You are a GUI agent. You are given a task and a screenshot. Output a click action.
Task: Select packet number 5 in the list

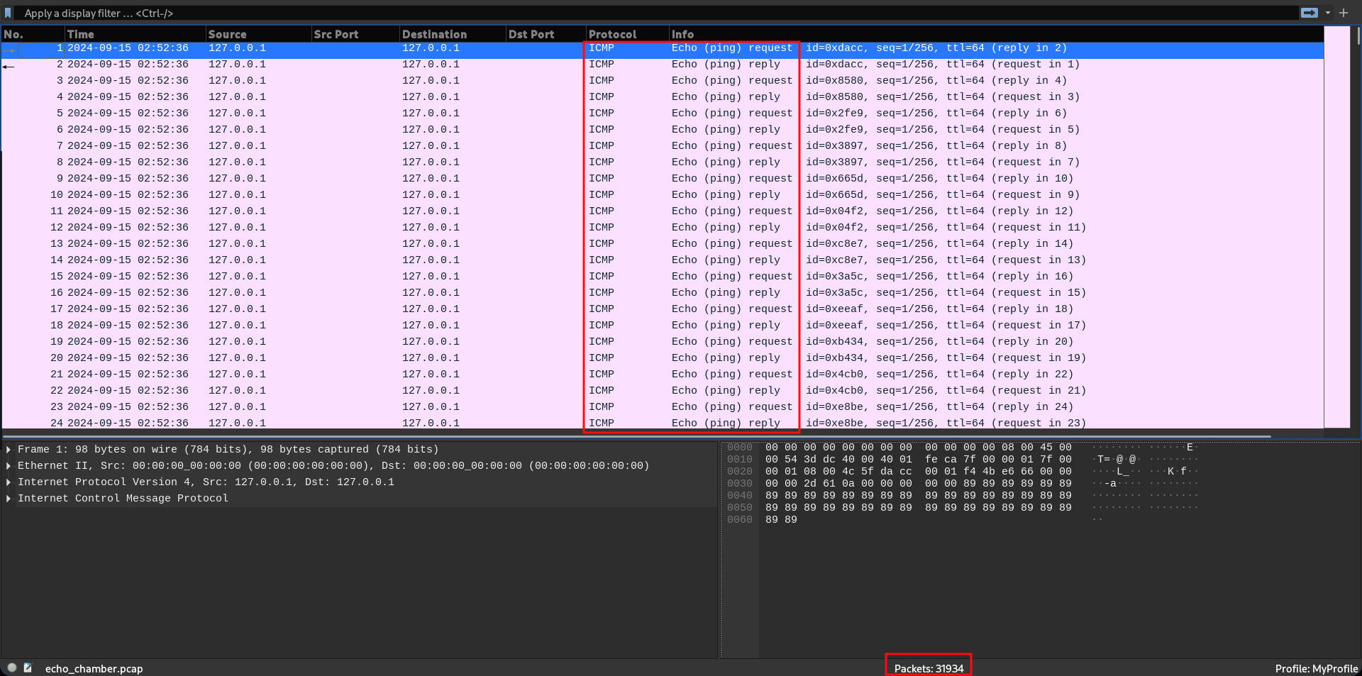click(284, 113)
